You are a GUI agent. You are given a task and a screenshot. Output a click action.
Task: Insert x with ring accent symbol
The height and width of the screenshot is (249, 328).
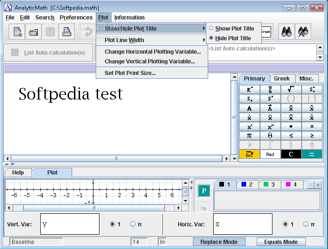(x=312, y=117)
